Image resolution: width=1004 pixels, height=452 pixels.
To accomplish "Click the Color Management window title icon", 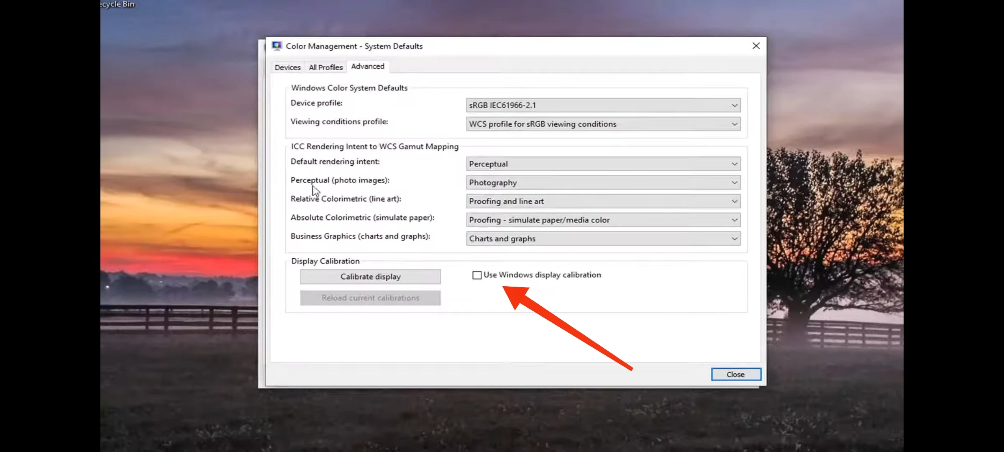I will pos(277,46).
